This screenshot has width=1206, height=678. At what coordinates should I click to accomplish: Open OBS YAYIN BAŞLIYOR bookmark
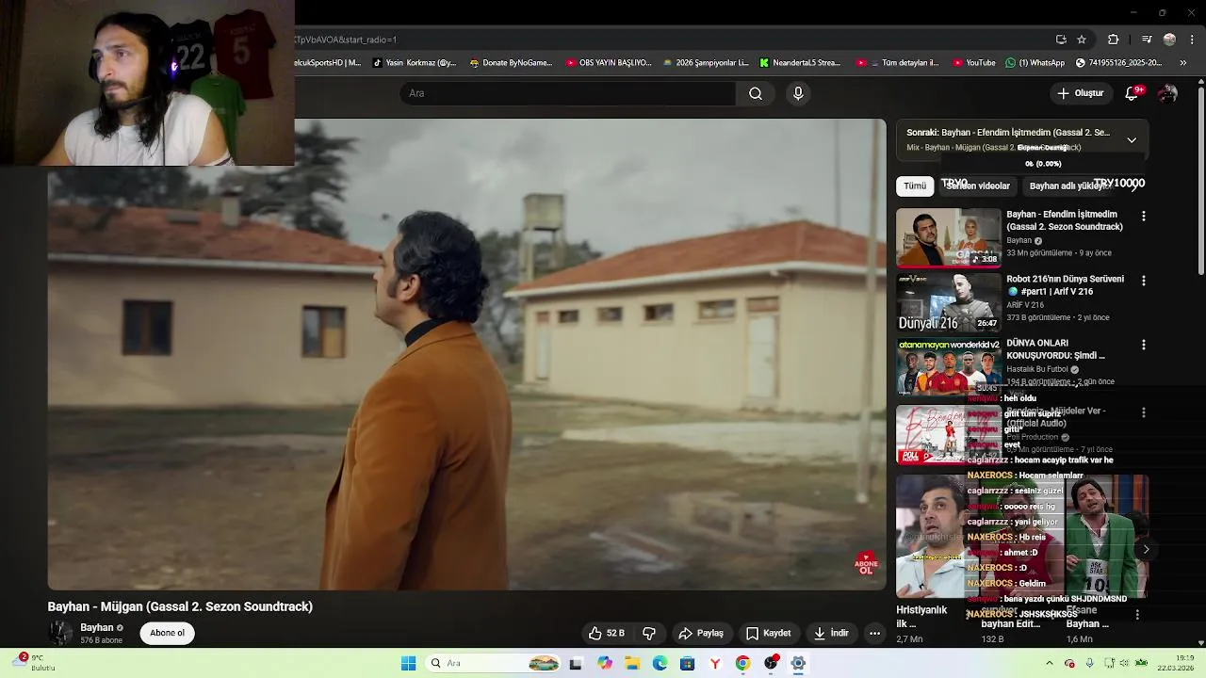point(609,63)
